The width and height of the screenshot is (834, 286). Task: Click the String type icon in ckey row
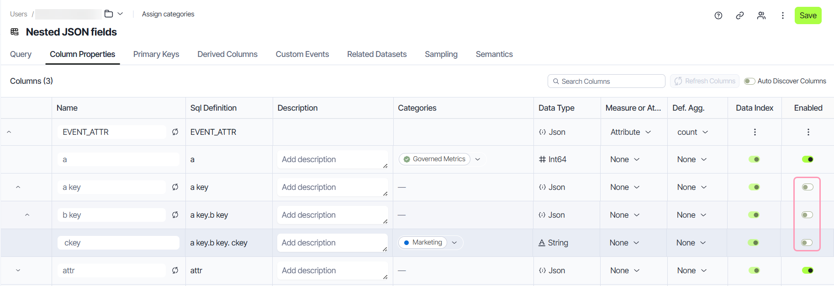click(542, 243)
